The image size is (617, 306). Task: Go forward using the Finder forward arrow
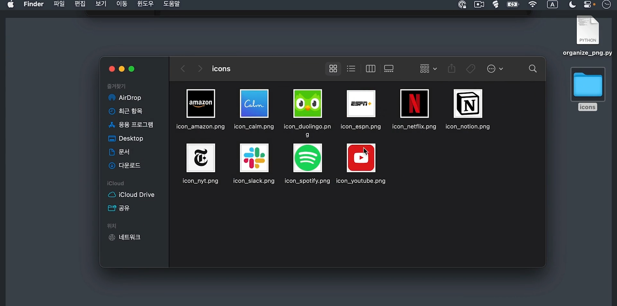[200, 69]
